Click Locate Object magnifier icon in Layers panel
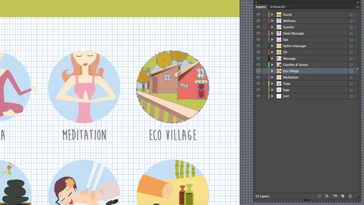The image size is (364, 205). pyautogui.click(x=319, y=196)
